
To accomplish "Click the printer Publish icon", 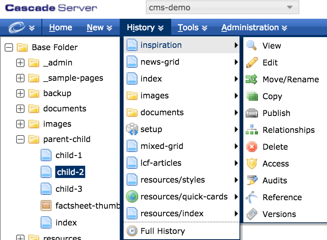I will click(x=252, y=113).
